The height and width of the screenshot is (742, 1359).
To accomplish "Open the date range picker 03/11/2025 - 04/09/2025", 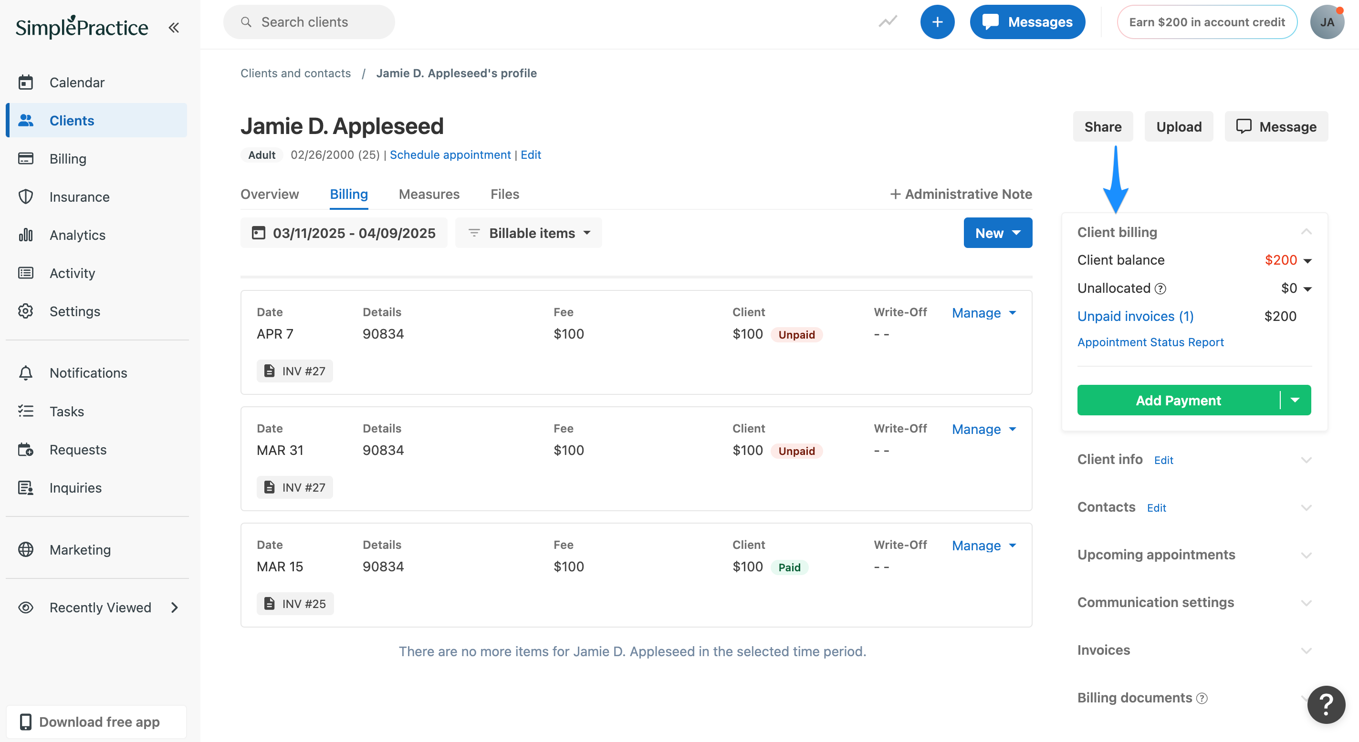I will 344,233.
